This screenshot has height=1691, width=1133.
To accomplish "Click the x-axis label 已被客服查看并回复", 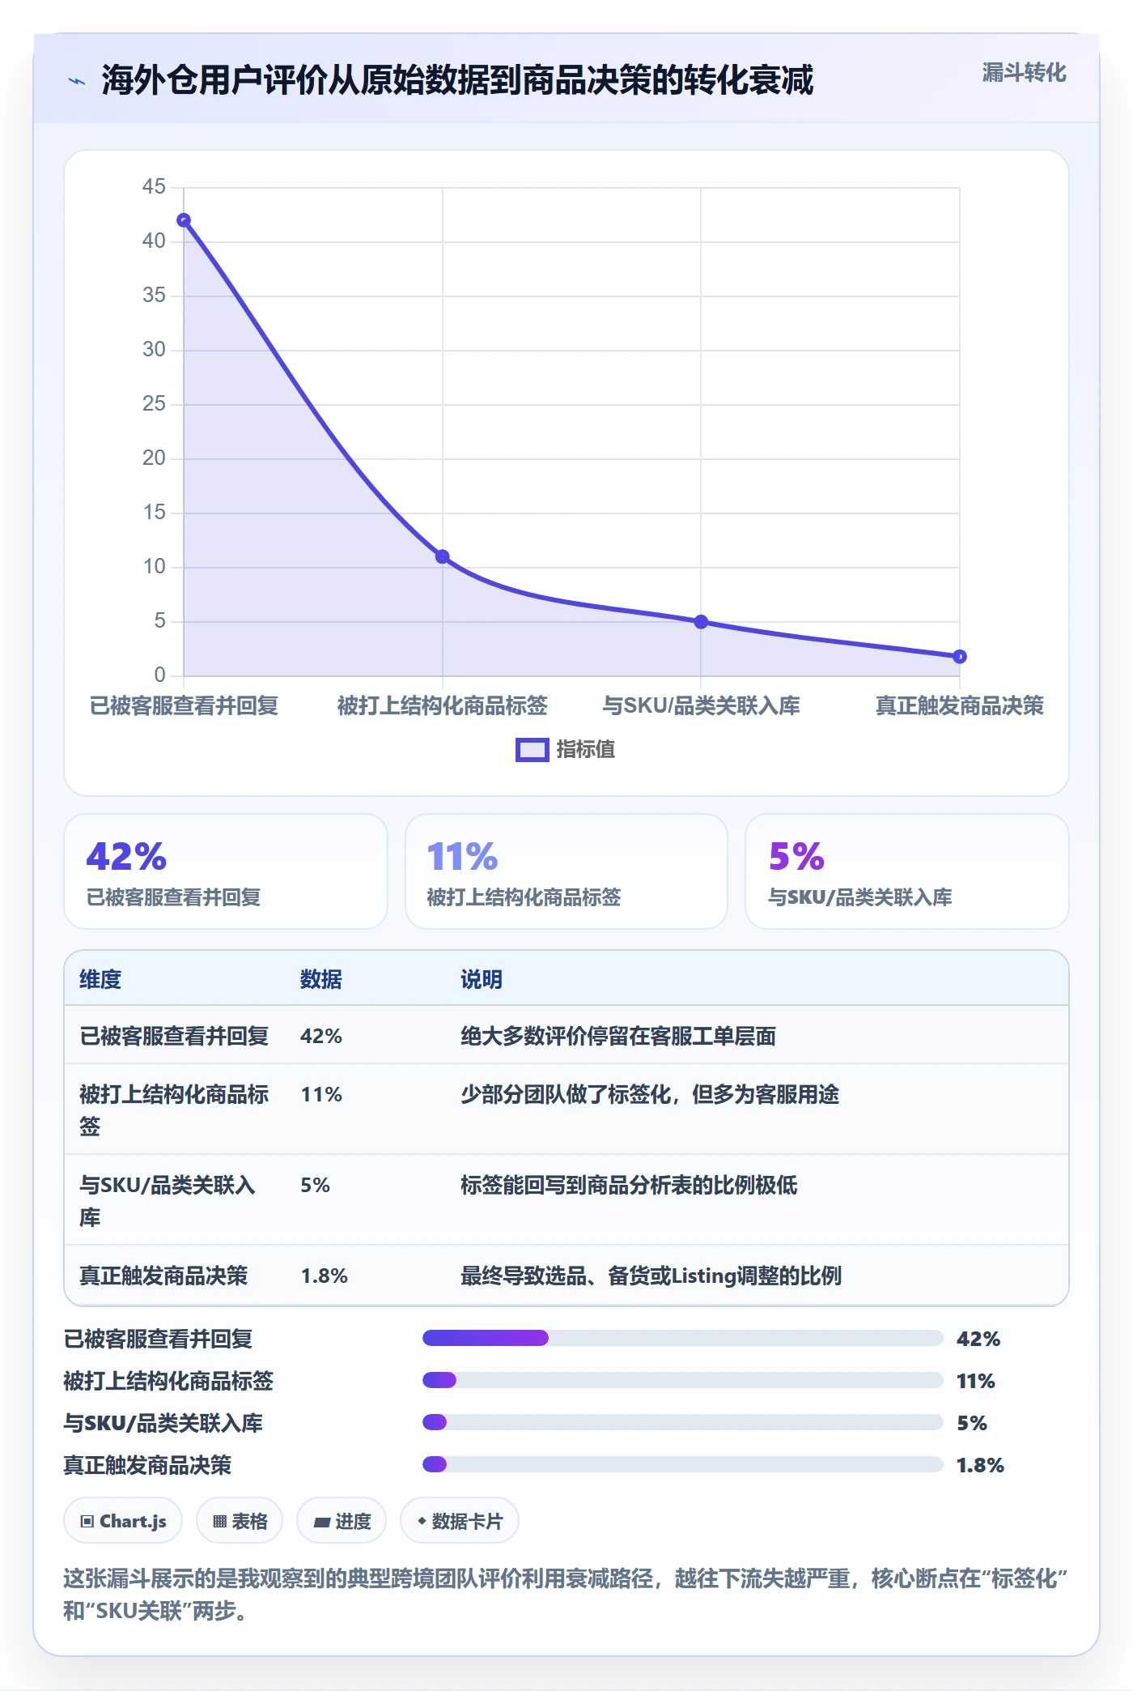I will 184,706.
